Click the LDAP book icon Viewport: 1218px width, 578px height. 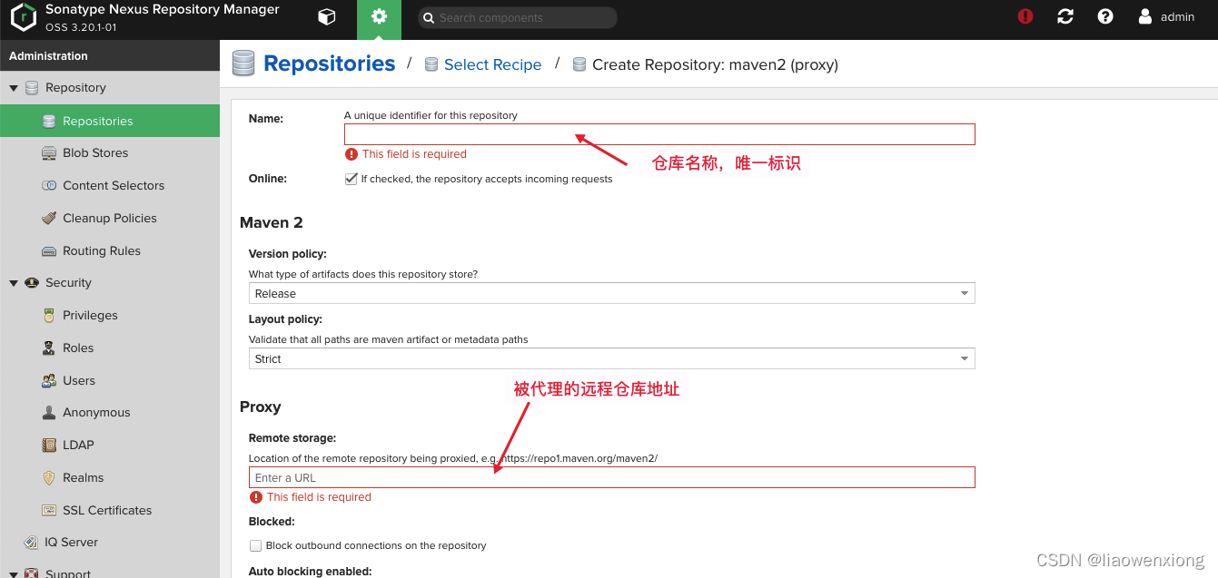49,446
